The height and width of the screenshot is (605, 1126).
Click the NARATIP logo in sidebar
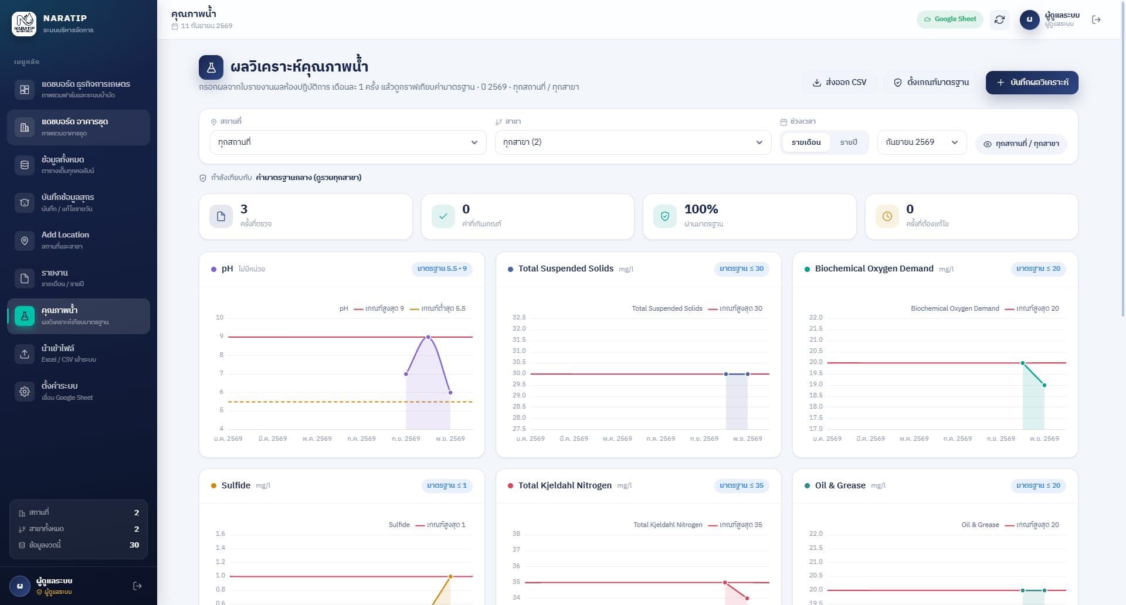click(x=24, y=23)
